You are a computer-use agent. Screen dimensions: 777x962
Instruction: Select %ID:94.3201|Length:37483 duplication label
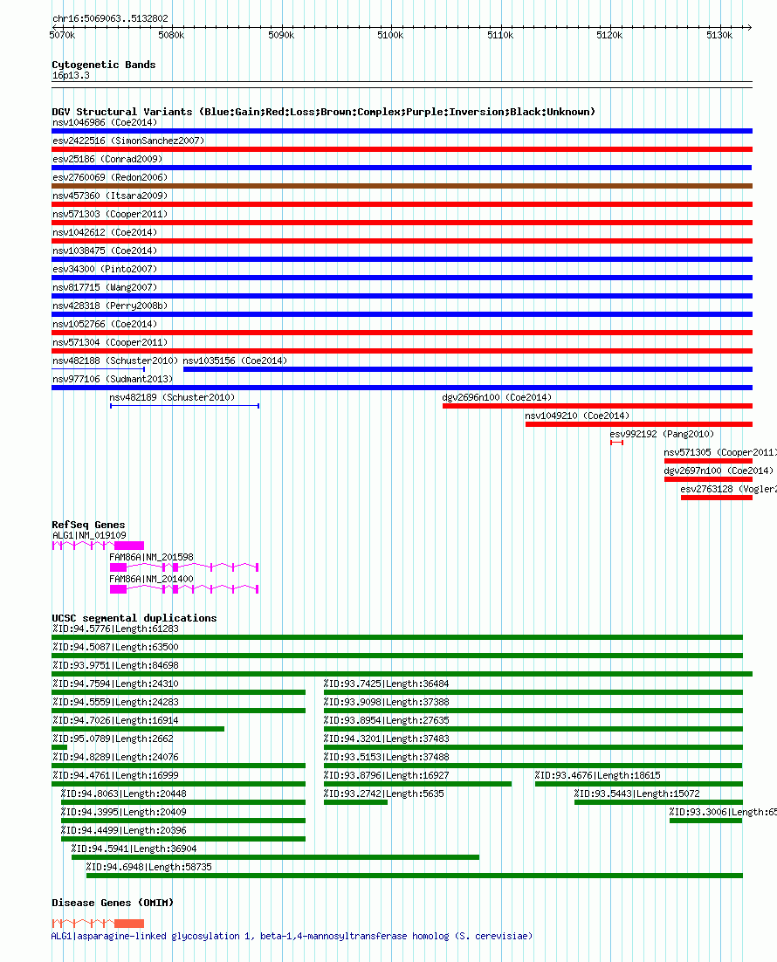[x=387, y=739]
